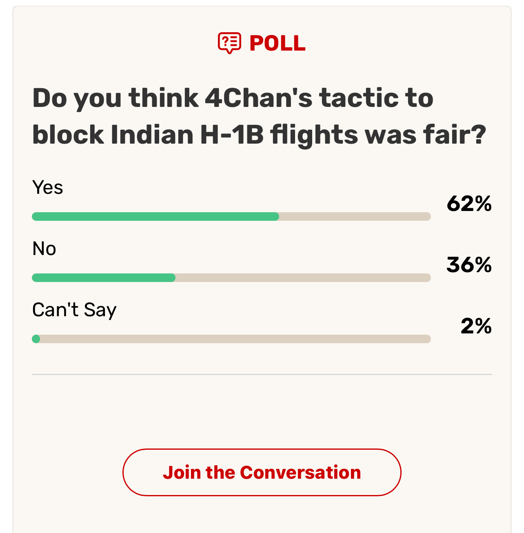Click the unfilled part of No bar

click(303, 278)
